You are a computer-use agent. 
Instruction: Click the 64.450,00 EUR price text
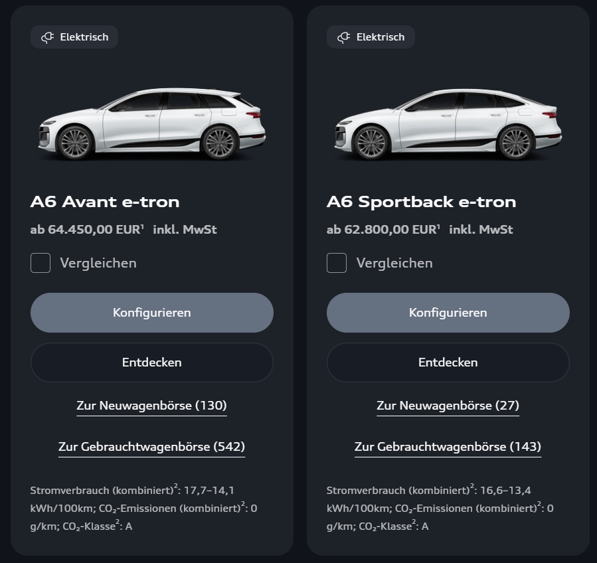click(86, 230)
